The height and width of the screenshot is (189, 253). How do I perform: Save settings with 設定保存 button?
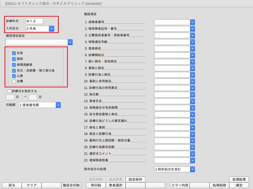click(x=135, y=179)
